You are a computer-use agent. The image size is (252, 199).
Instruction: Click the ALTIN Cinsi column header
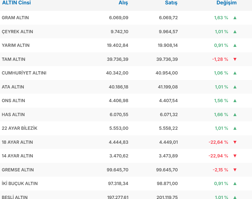click(16, 3)
